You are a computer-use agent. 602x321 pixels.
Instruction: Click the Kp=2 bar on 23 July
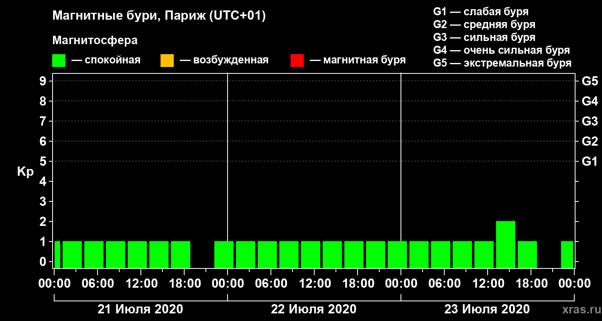[x=506, y=244]
